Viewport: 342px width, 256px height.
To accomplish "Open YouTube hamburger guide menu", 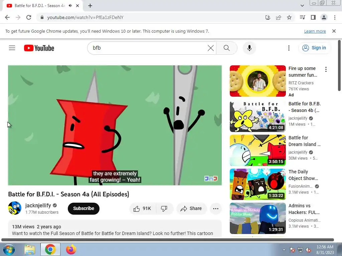I will click(12, 48).
